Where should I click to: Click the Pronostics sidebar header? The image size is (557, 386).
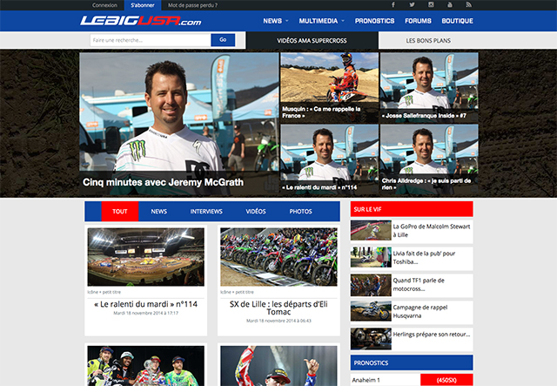click(x=412, y=362)
